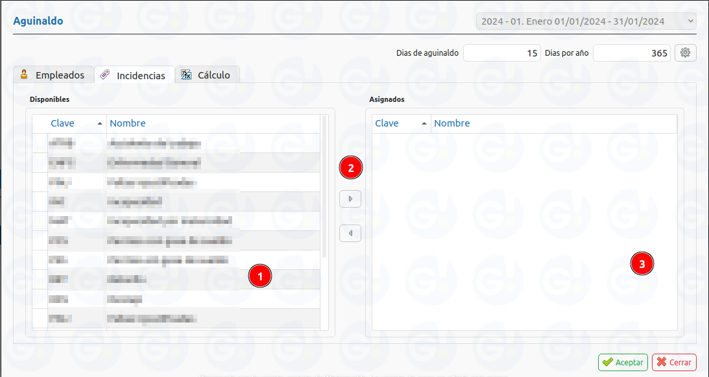
Task: Click the right arrow to assign incidencia
Action: (350, 199)
